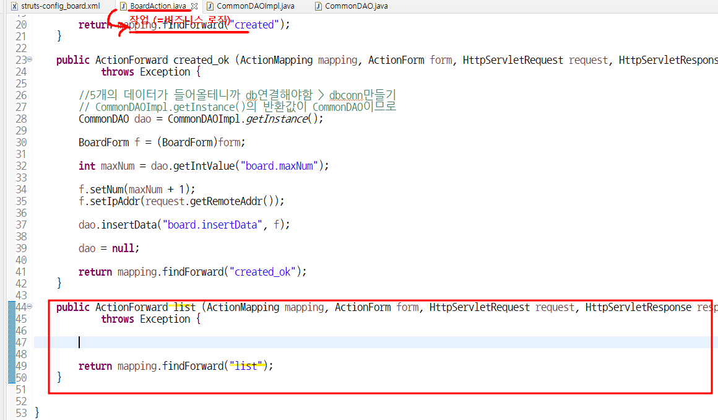Image resolution: width=718 pixels, height=420 pixels.
Task: Click the "list" string on line 49
Action: coord(246,366)
